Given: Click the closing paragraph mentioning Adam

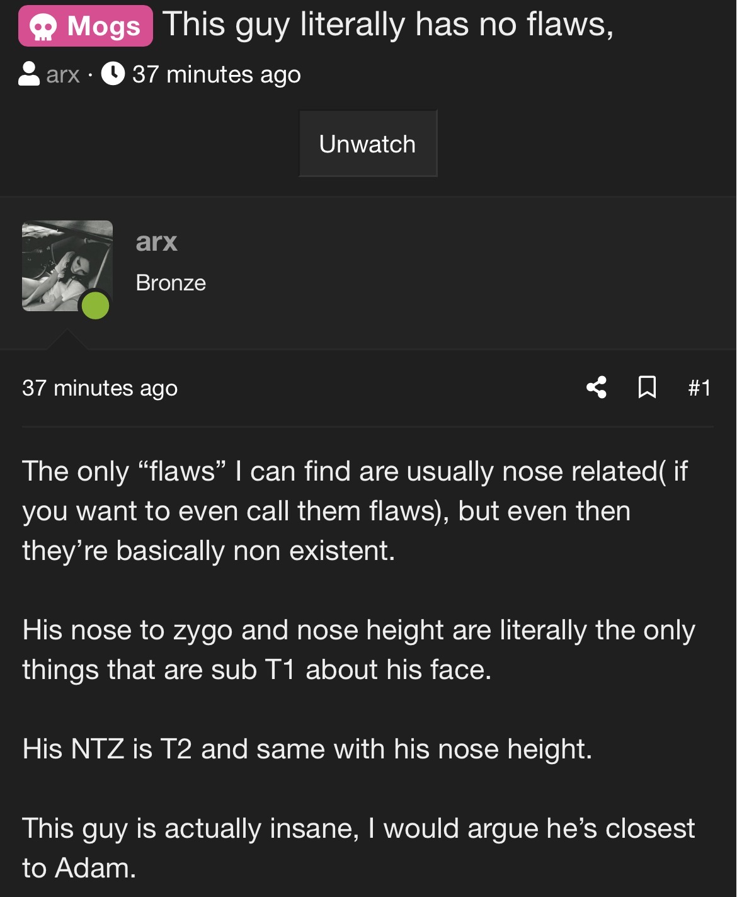Looking at the screenshot, I should coord(358,848).
